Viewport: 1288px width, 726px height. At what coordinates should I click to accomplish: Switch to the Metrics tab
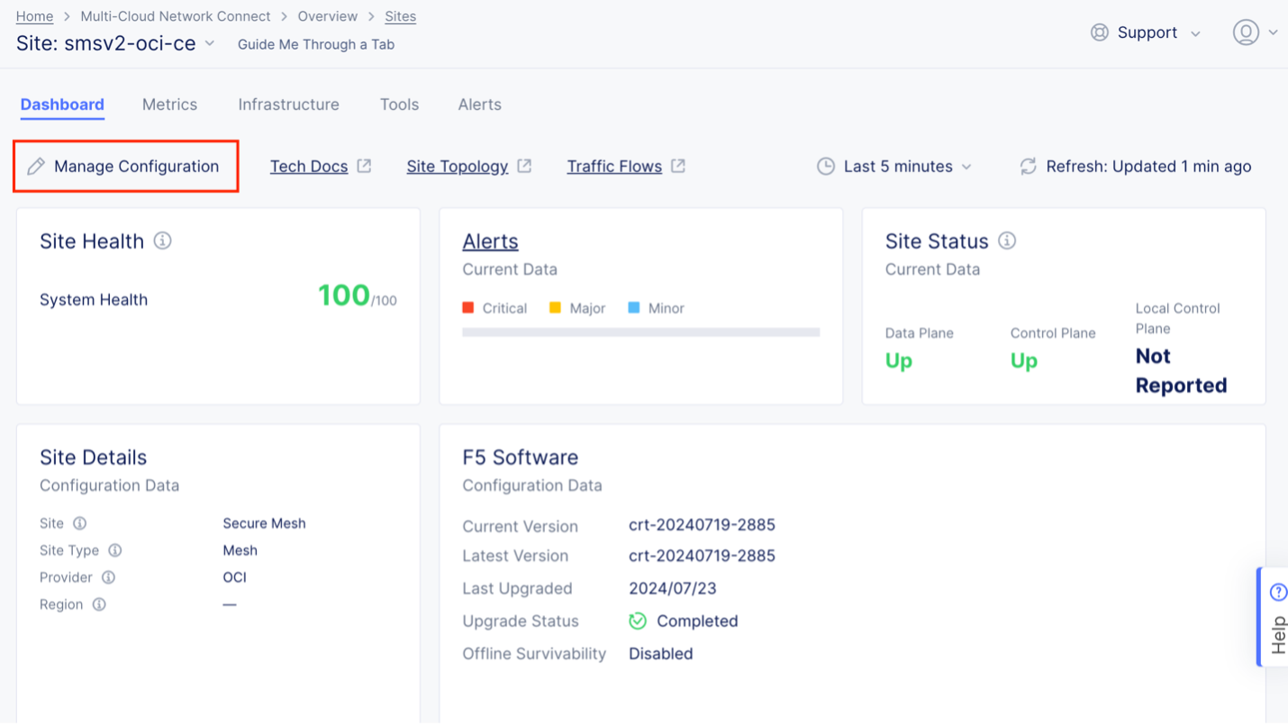[169, 104]
